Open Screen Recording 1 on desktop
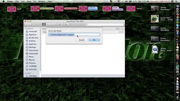The width and height of the screenshot is (180, 101). tap(155, 8)
